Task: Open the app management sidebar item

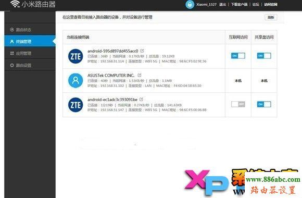Action: [x=30, y=53]
